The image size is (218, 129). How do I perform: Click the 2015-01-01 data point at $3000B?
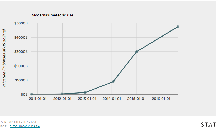[x=136, y=52]
